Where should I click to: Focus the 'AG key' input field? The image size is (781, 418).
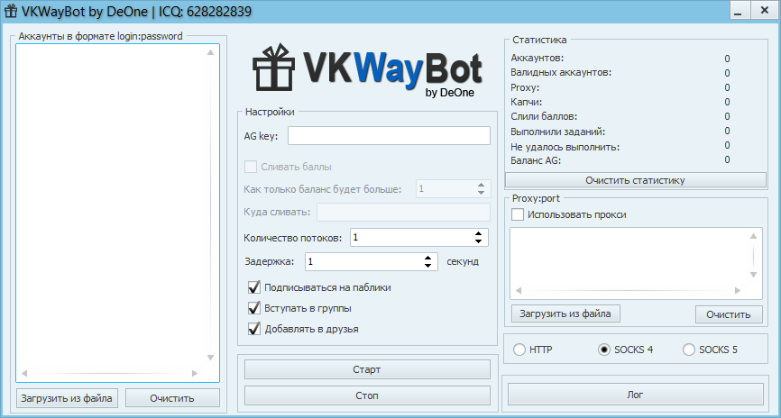[389, 136]
